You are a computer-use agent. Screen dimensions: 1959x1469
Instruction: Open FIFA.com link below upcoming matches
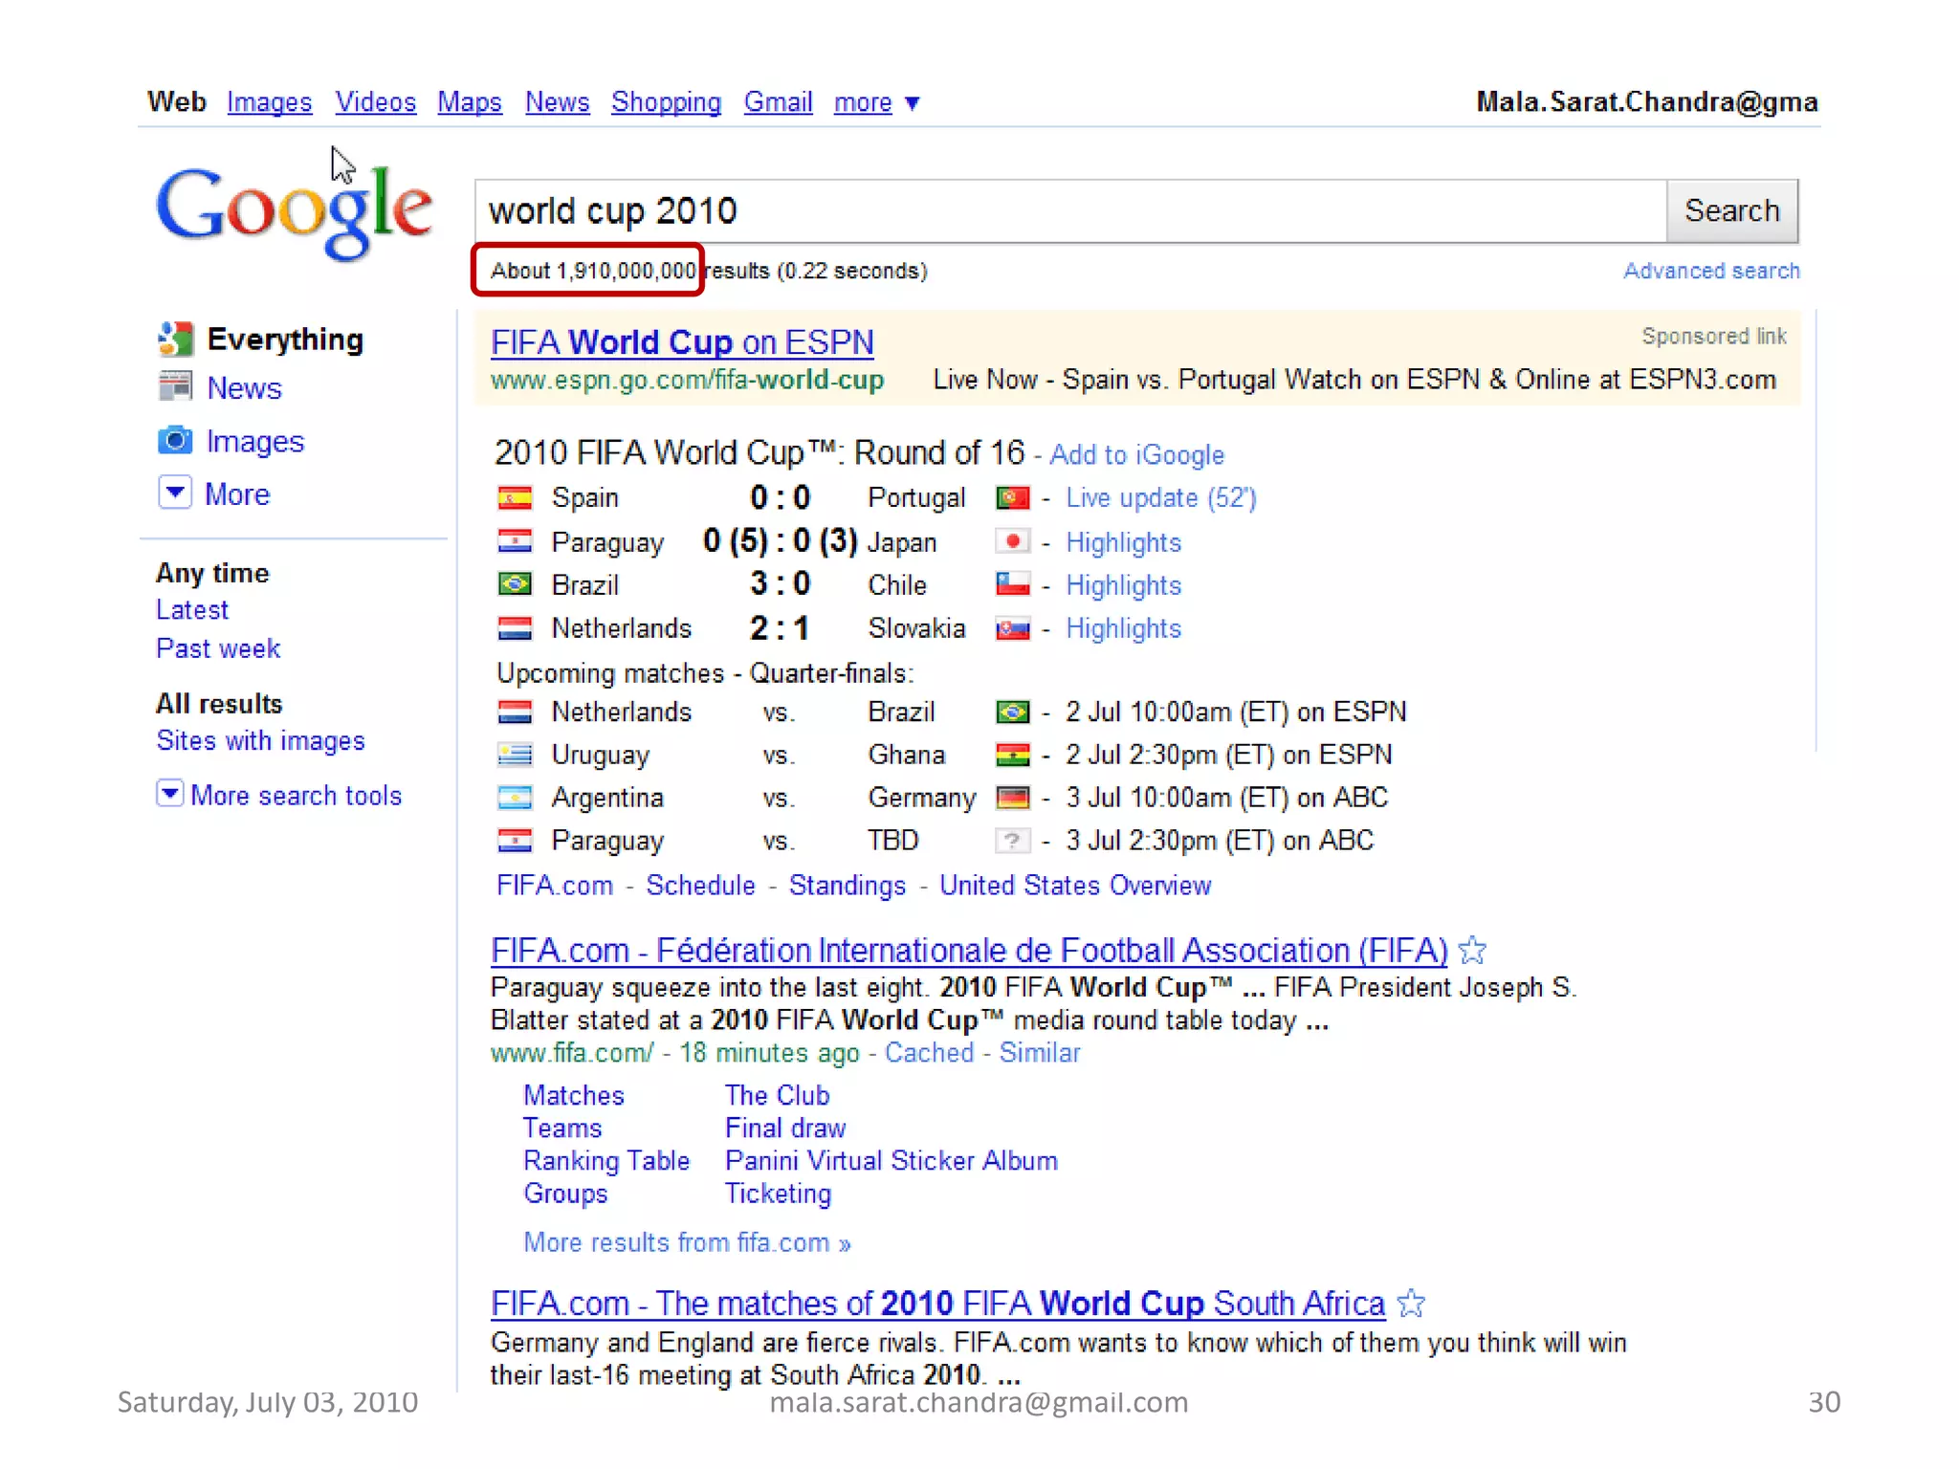(x=555, y=886)
